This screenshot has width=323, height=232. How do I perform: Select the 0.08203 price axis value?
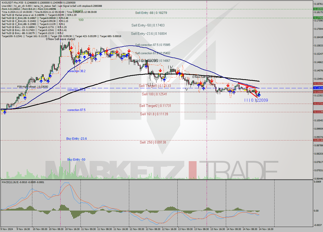coord(318,154)
